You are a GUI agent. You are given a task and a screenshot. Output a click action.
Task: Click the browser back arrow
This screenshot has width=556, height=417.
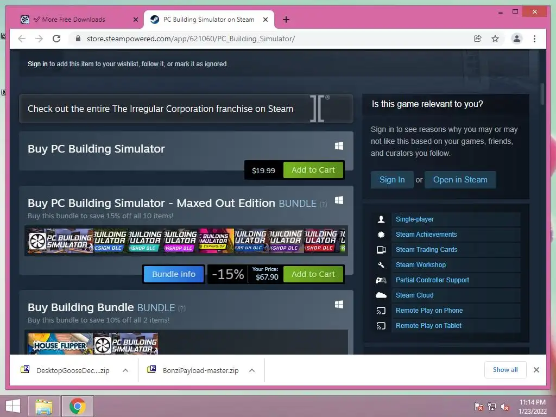coord(22,39)
